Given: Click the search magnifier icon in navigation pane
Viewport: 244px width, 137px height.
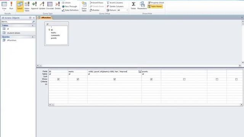Looking at the screenshot, I should pyautogui.click(x=34, y=22).
